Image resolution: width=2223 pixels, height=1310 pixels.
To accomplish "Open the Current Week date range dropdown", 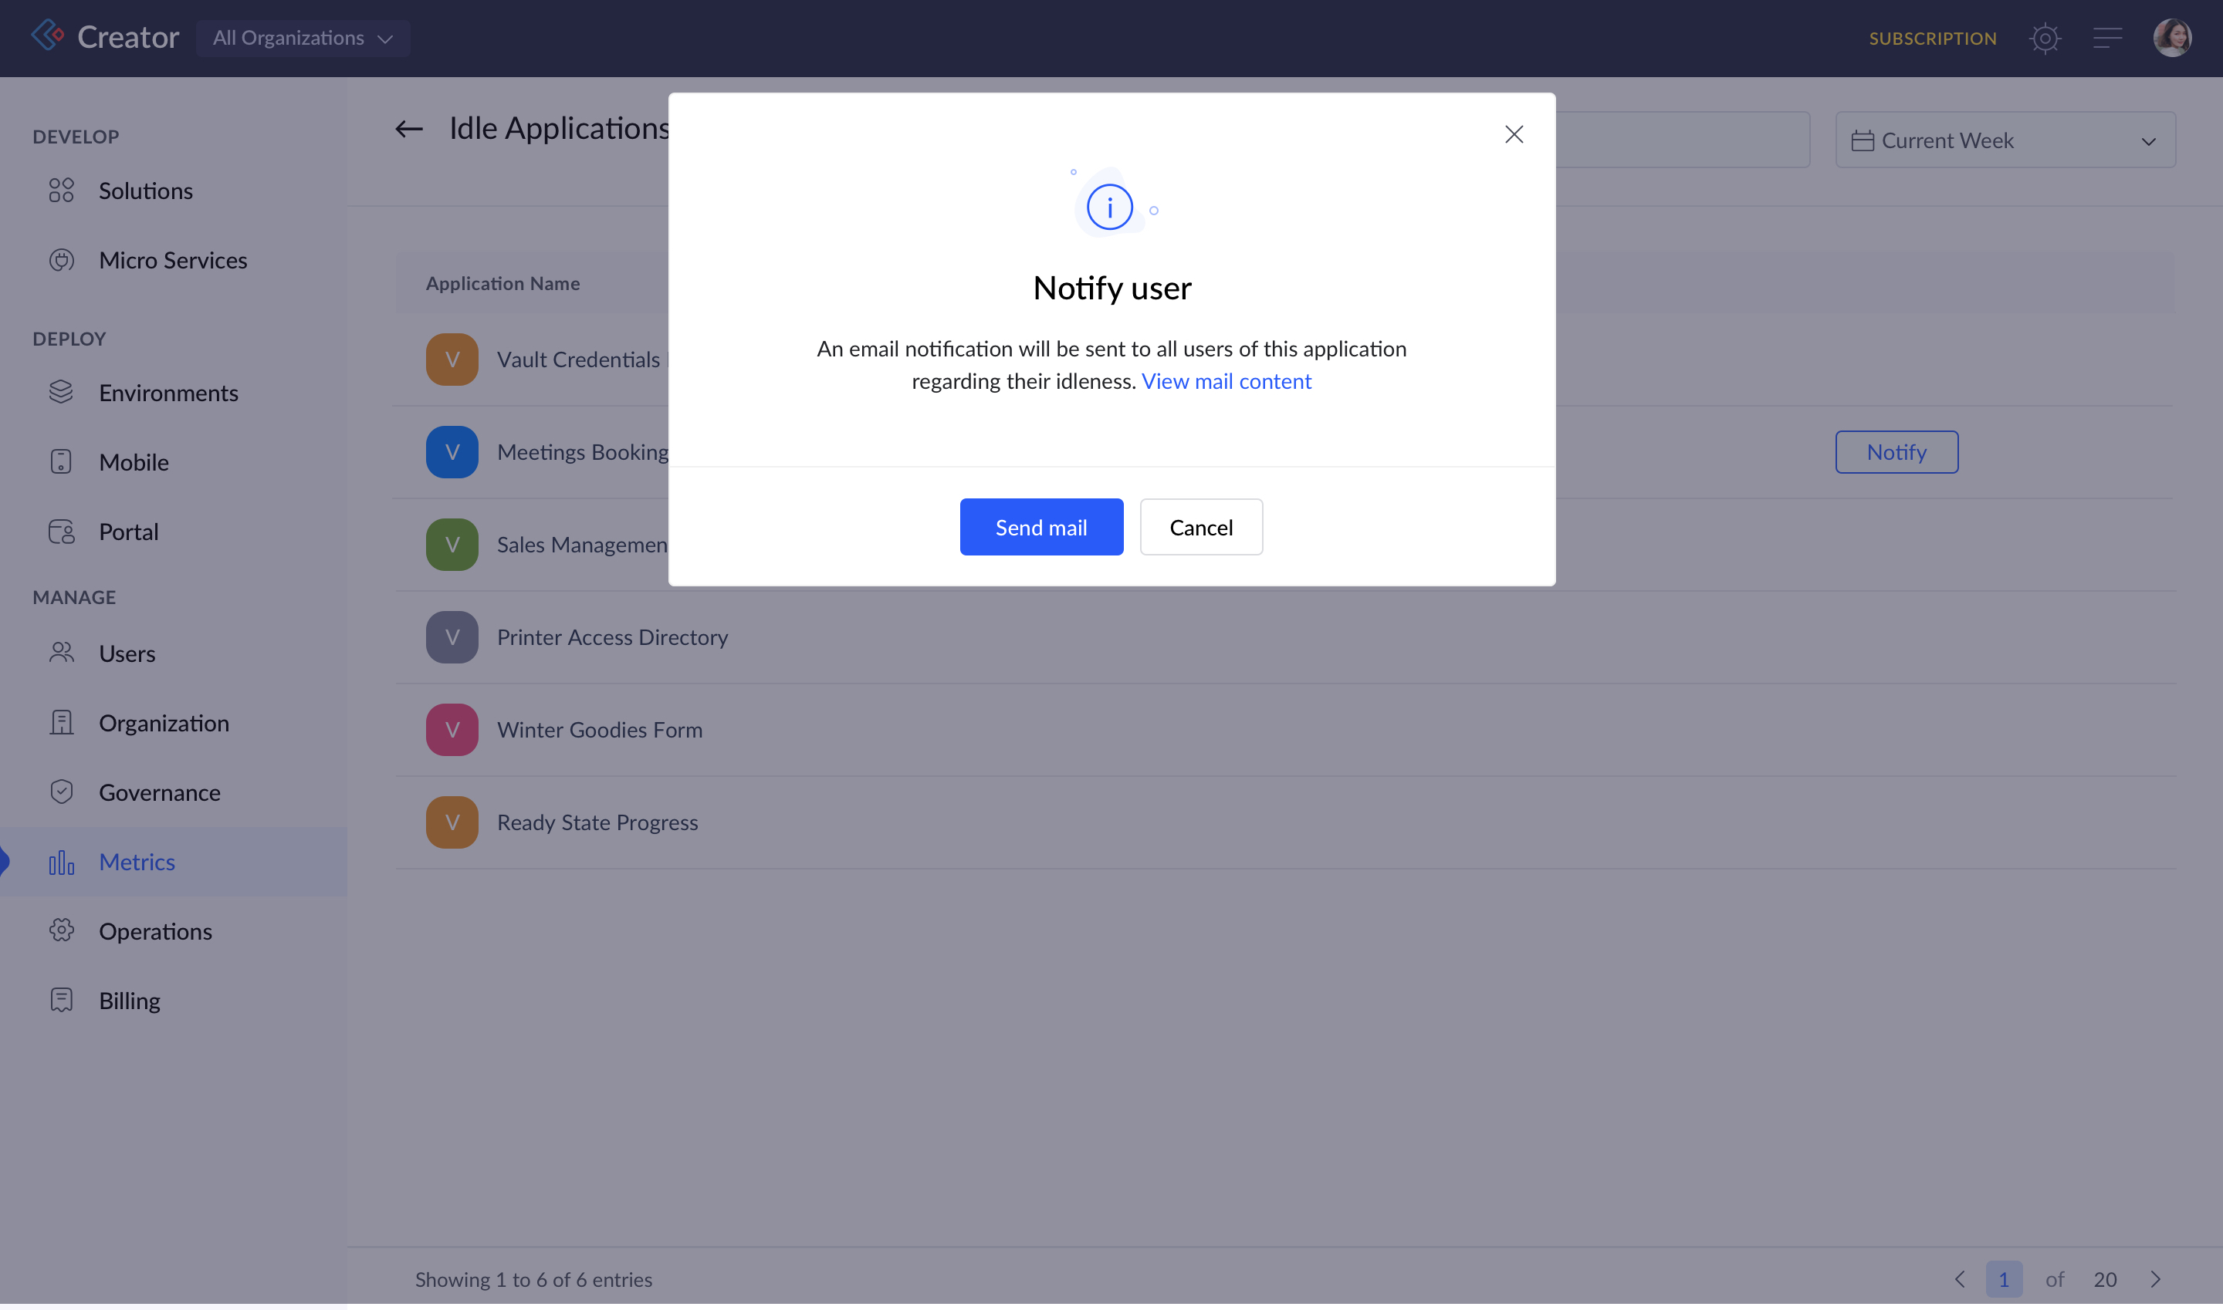I will (x=2004, y=140).
